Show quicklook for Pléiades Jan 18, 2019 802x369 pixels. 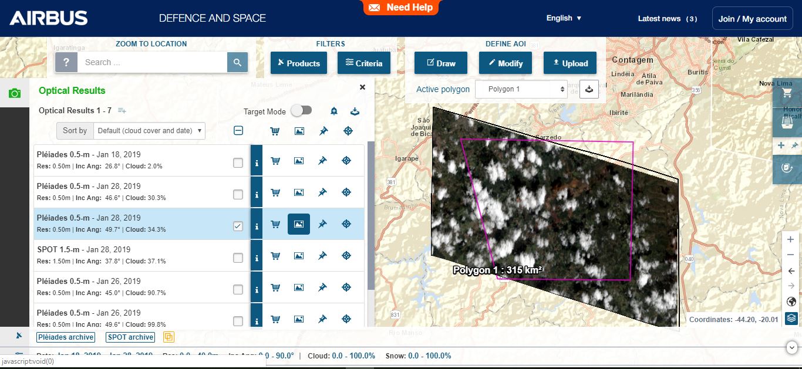299,160
